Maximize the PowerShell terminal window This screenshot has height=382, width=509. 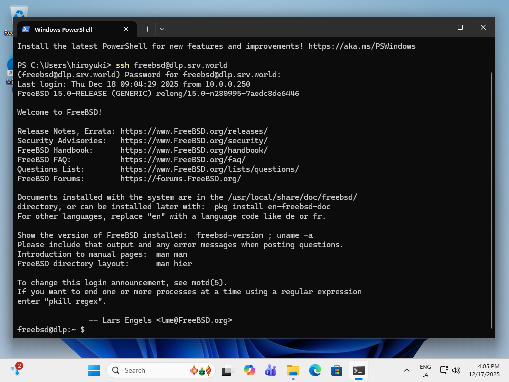coord(460,27)
